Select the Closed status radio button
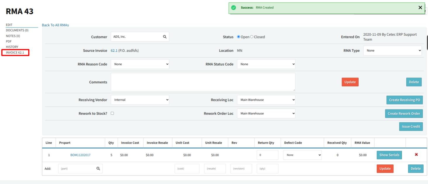 pos(252,37)
